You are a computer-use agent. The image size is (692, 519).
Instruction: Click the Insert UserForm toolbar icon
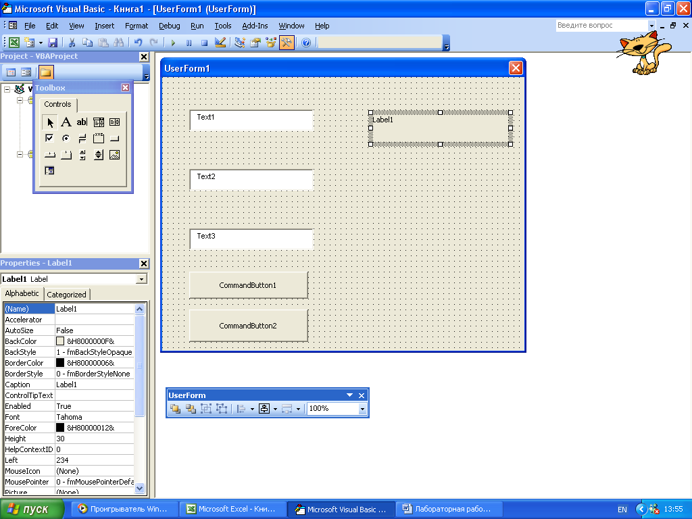point(30,43)
